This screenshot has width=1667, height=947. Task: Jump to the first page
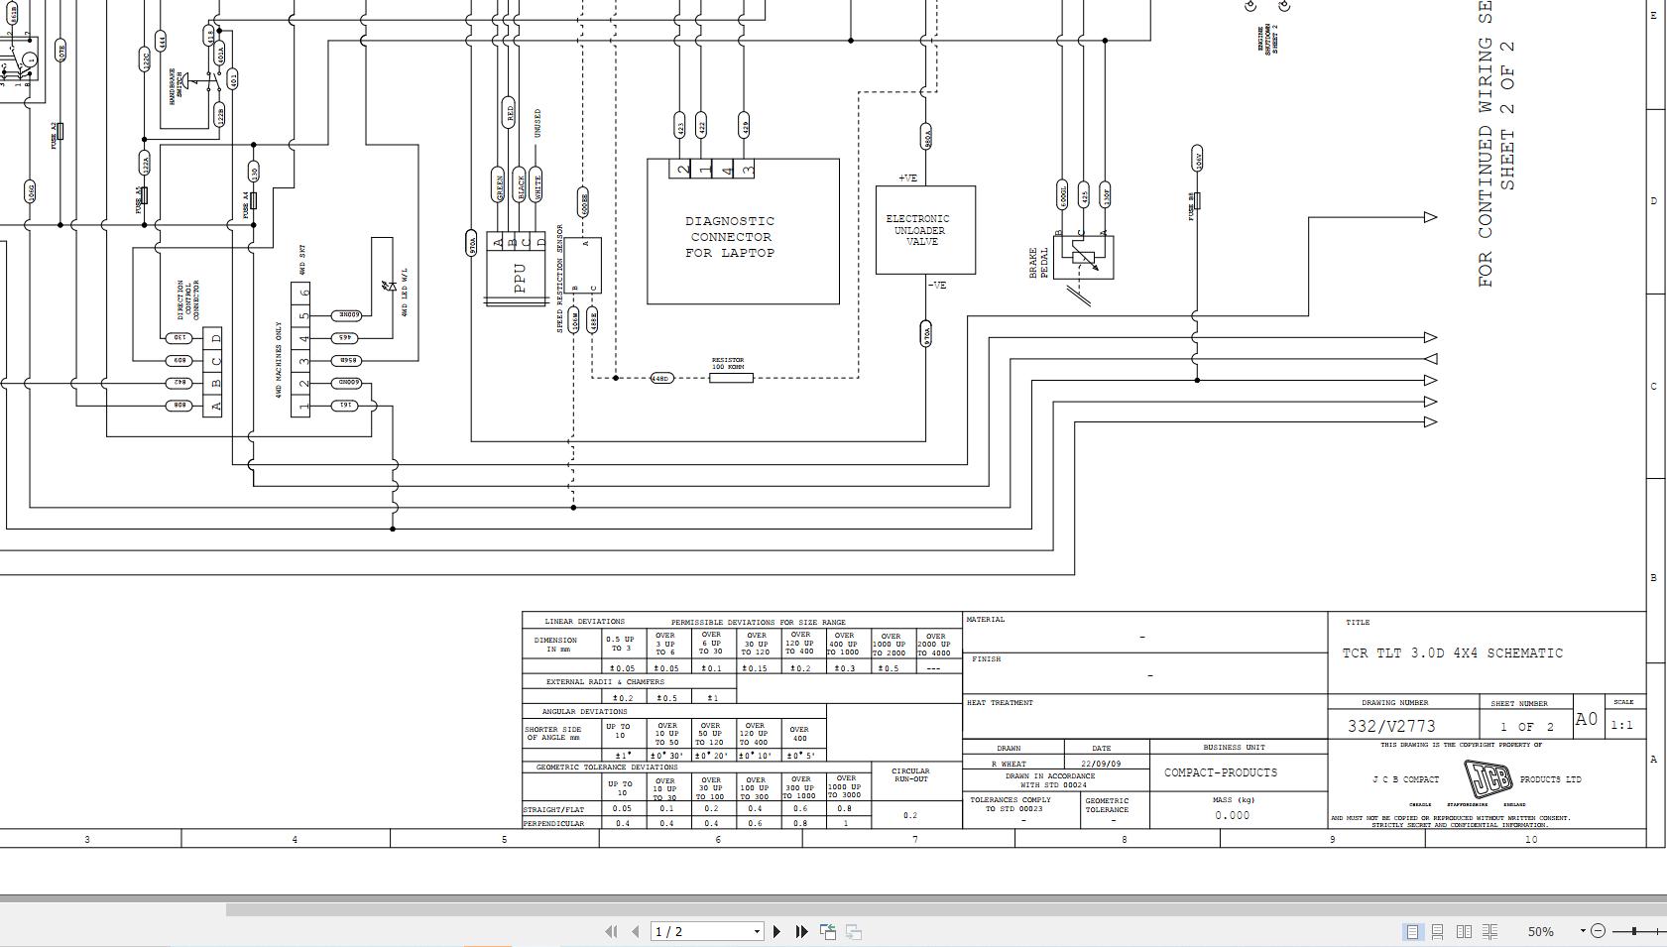612,931
